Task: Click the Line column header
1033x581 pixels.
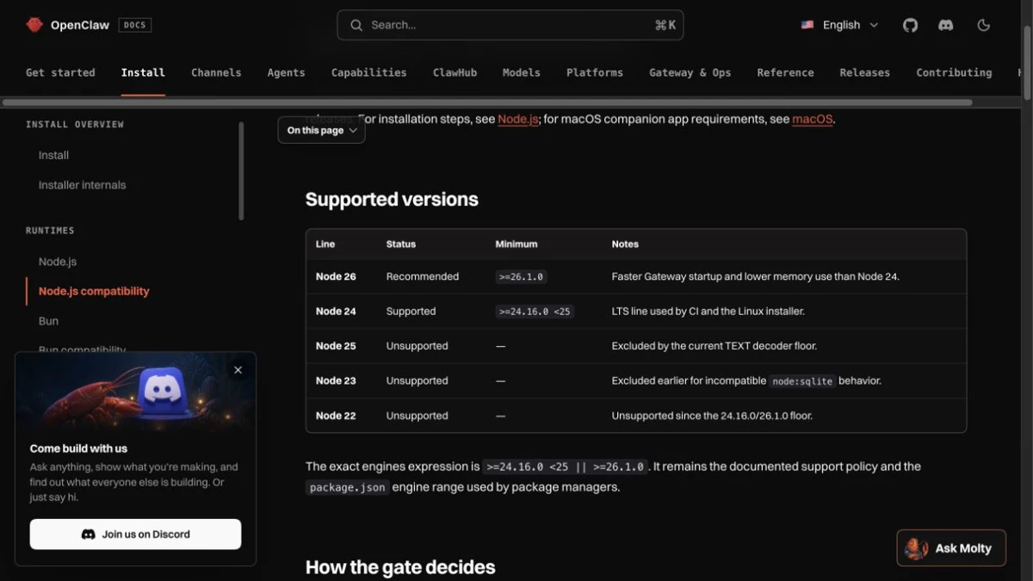Action: point(325,244)
